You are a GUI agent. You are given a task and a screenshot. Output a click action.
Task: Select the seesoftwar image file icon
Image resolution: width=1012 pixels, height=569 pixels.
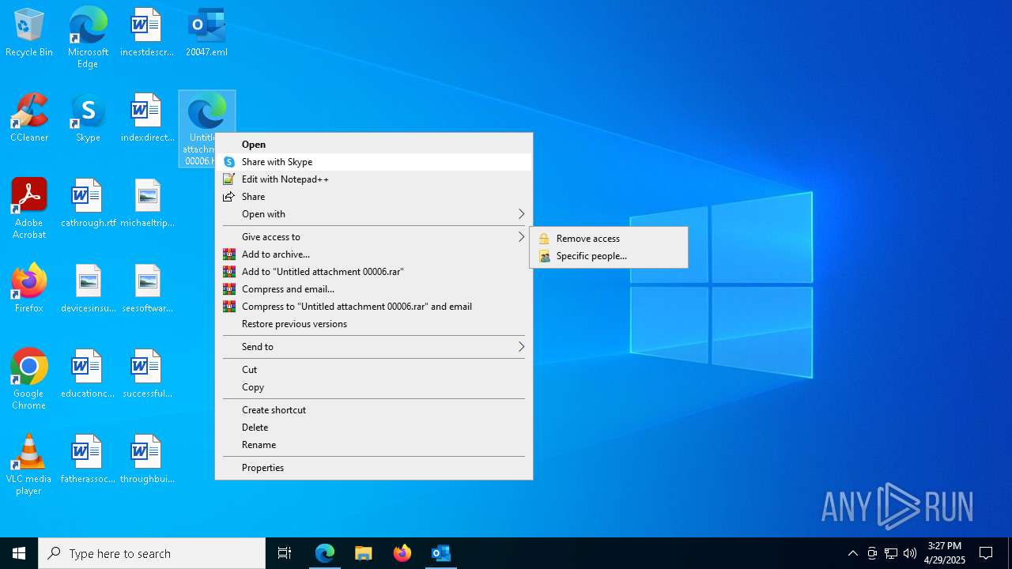coord(146,289)
